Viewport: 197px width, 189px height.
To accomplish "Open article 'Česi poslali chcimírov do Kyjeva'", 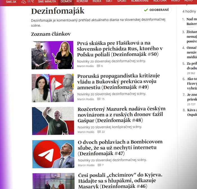I will tap(120, 181).
